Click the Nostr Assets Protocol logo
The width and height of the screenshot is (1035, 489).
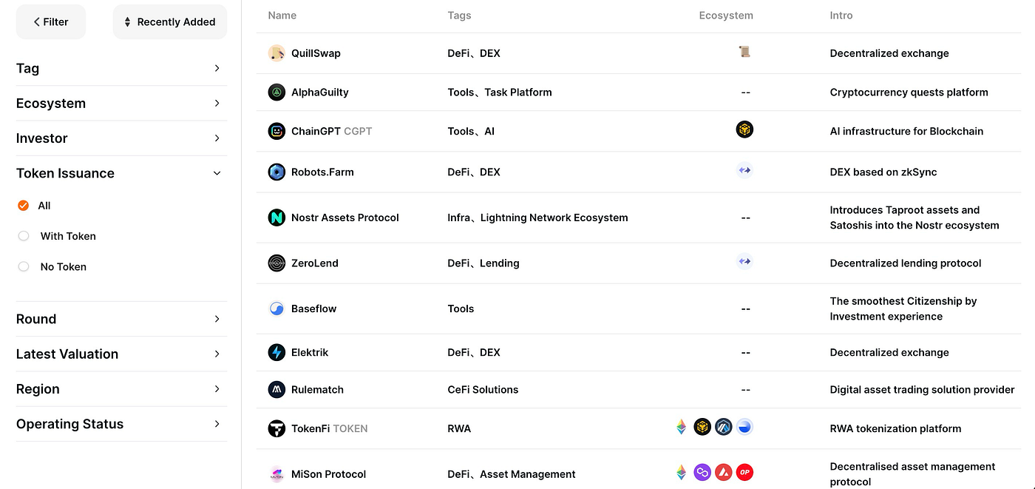(276, 217)
